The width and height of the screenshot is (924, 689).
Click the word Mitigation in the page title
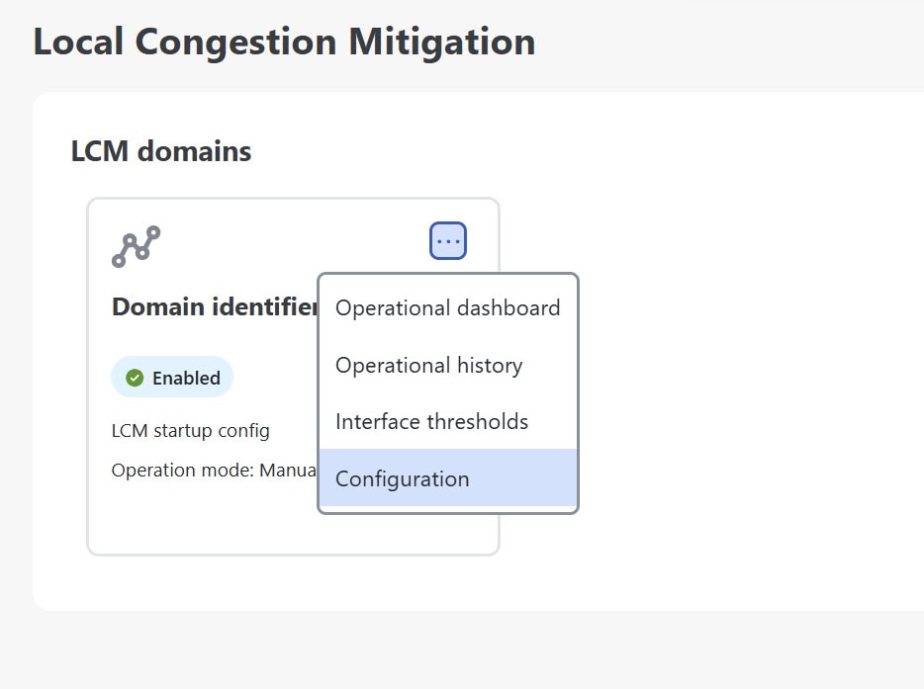pos(441,43)
